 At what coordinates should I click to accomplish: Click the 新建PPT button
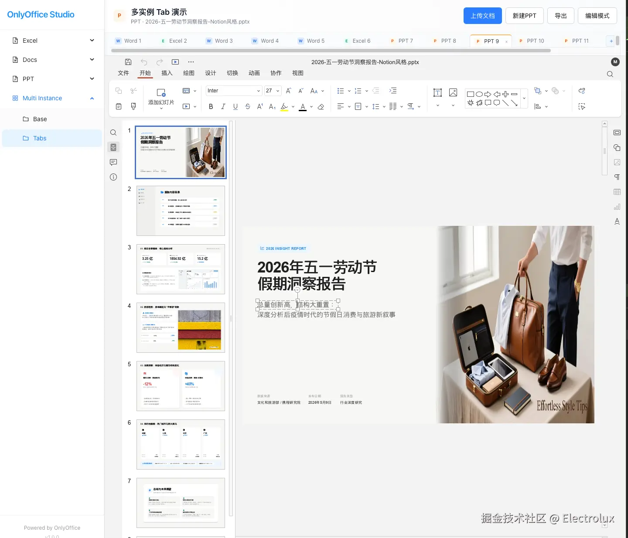(525, 16)
